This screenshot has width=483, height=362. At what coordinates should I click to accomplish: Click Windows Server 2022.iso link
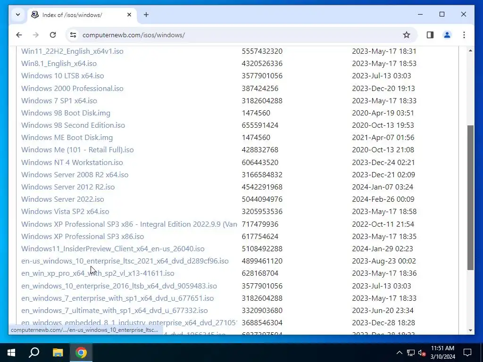pyautogui.click(x=63, y=199)
